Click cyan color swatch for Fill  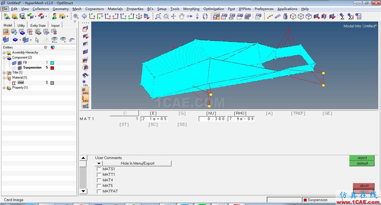pos(52,63)
